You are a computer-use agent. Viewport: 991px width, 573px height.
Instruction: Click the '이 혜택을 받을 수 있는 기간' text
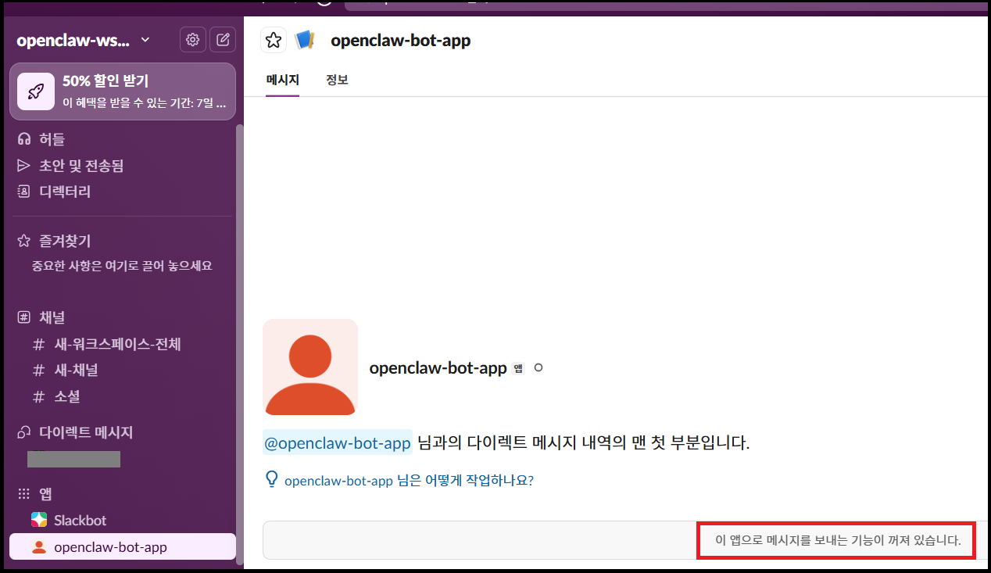point(145,103)
